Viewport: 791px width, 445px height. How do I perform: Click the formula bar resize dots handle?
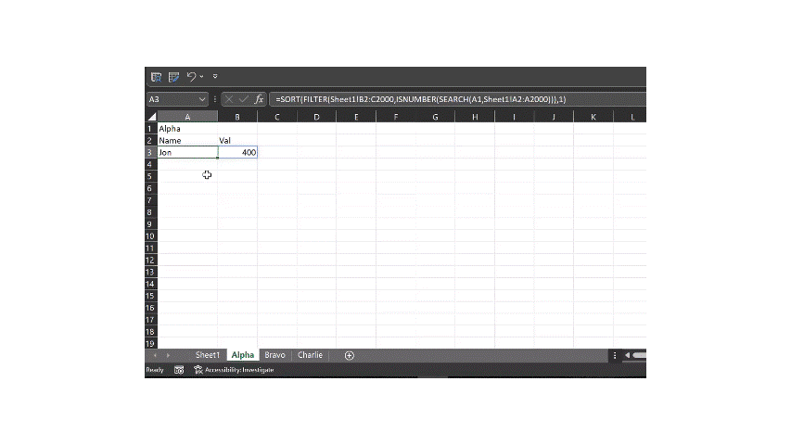coord(215,99)
